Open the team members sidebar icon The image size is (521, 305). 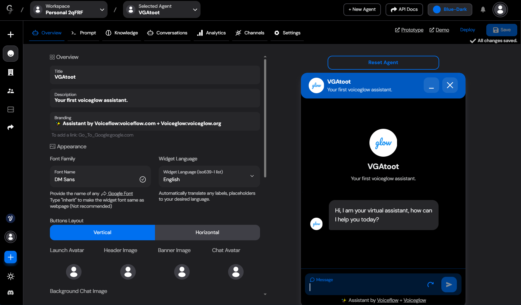click(x=11, y=91)
